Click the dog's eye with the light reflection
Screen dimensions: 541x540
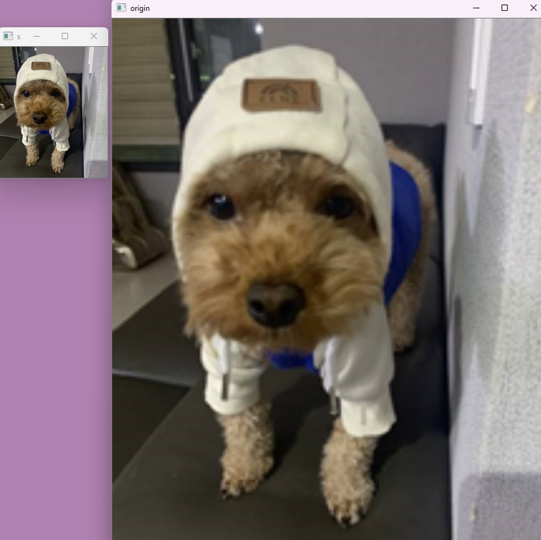point(221,207)
